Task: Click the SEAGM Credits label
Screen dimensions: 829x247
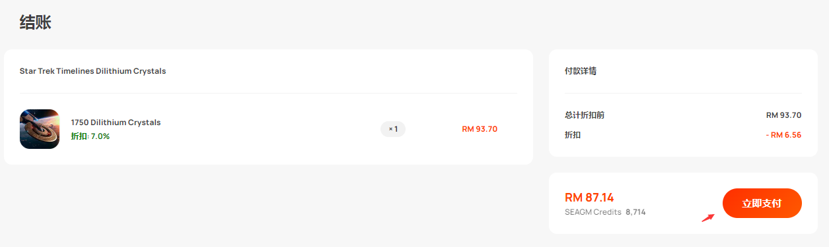Action: pyautogui.click(x=593, y=212)
